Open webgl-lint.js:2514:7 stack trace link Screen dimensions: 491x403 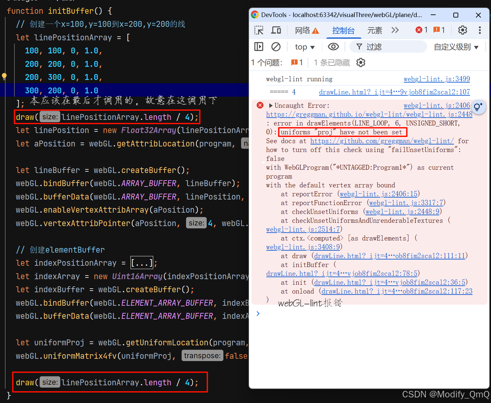pyautogui.click(x=303, y=229)
